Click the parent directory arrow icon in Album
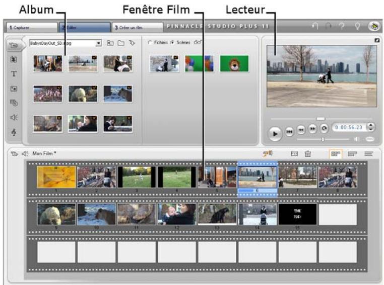 pos(132,43)
